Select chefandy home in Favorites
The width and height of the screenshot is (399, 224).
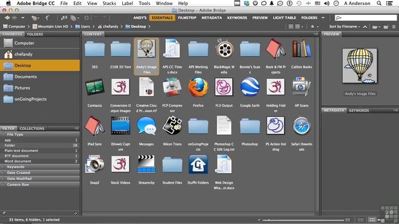pos(40,54)
